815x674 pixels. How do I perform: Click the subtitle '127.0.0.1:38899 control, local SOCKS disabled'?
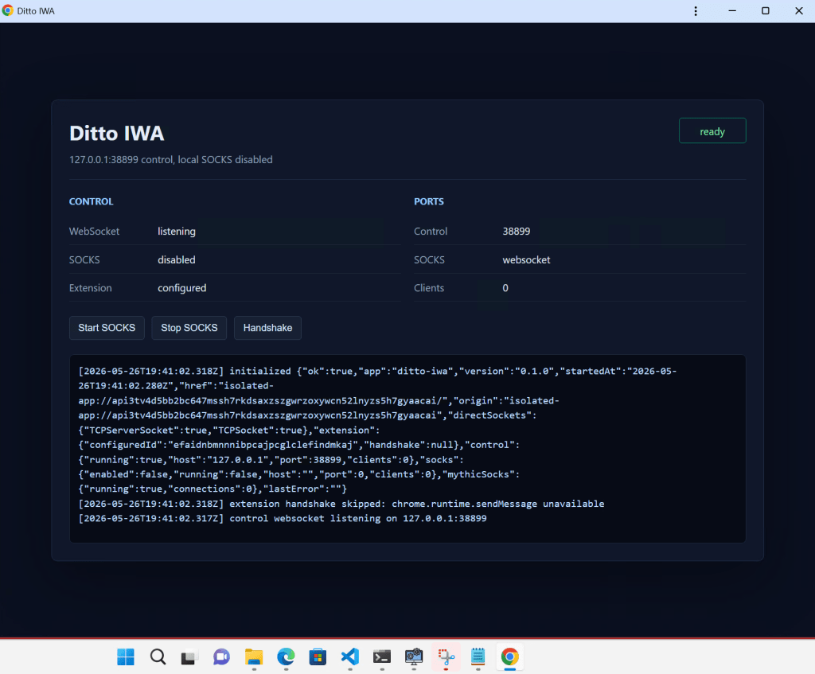(171, 159)
